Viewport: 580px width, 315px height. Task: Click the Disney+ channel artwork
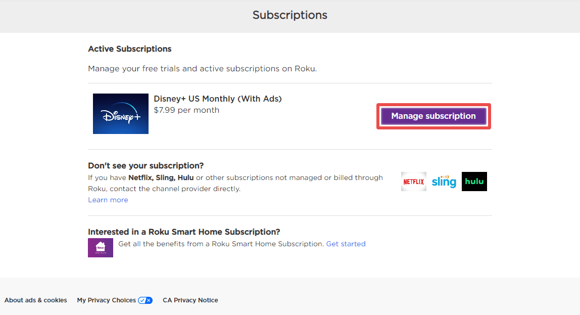120,113
